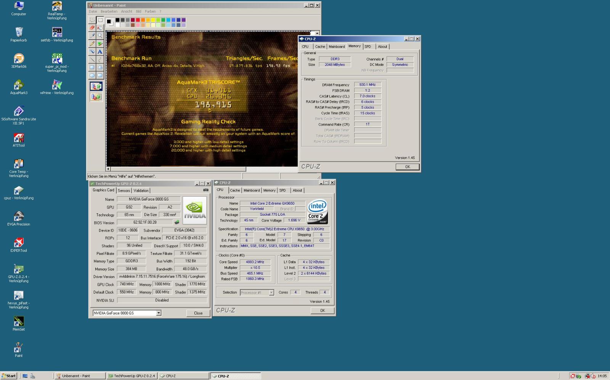
Task: Open the AquaMark3 desktop icon
Action: point(19,87)
